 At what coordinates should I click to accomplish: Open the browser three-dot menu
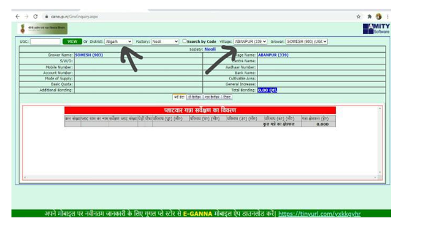click(x=387, y=17)
